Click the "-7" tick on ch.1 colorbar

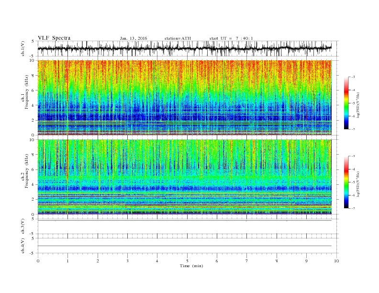(x=353, y=129)
